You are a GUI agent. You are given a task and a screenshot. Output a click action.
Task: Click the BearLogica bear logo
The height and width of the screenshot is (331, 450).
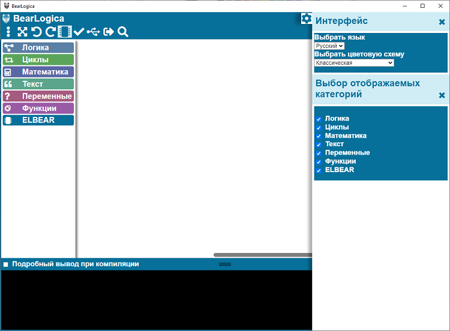[6, 19]
